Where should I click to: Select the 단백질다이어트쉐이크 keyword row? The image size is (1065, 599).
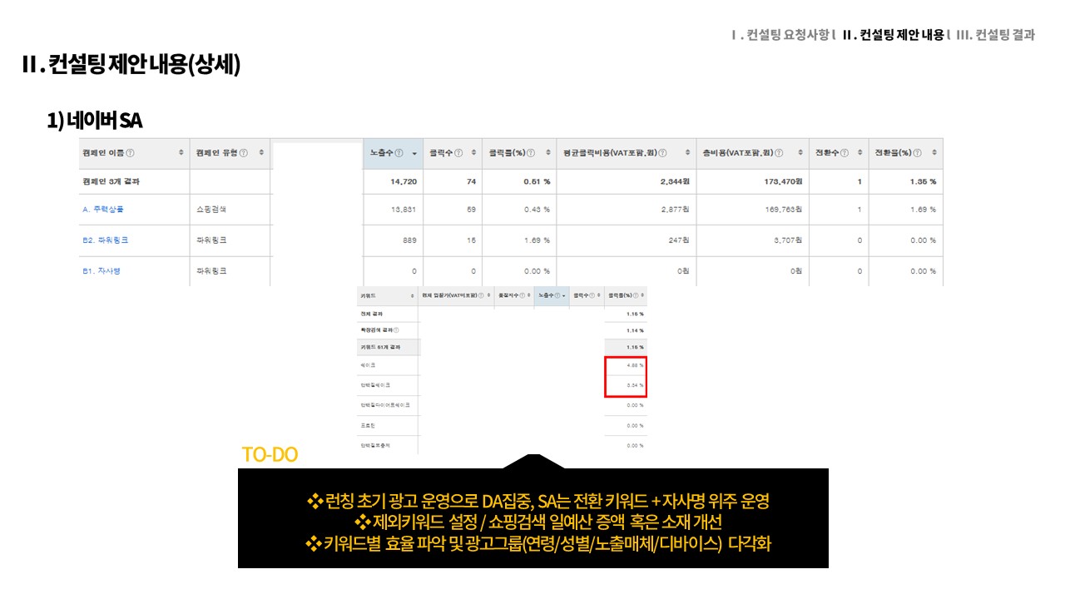[x=385, y=405]
